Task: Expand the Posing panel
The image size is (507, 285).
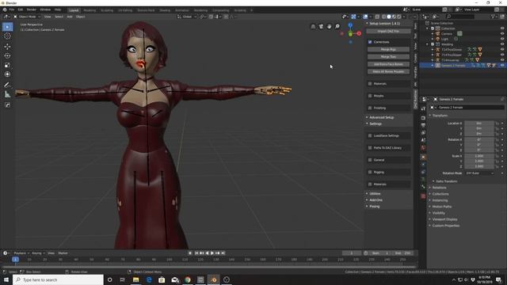Action: tap(375, 206)
